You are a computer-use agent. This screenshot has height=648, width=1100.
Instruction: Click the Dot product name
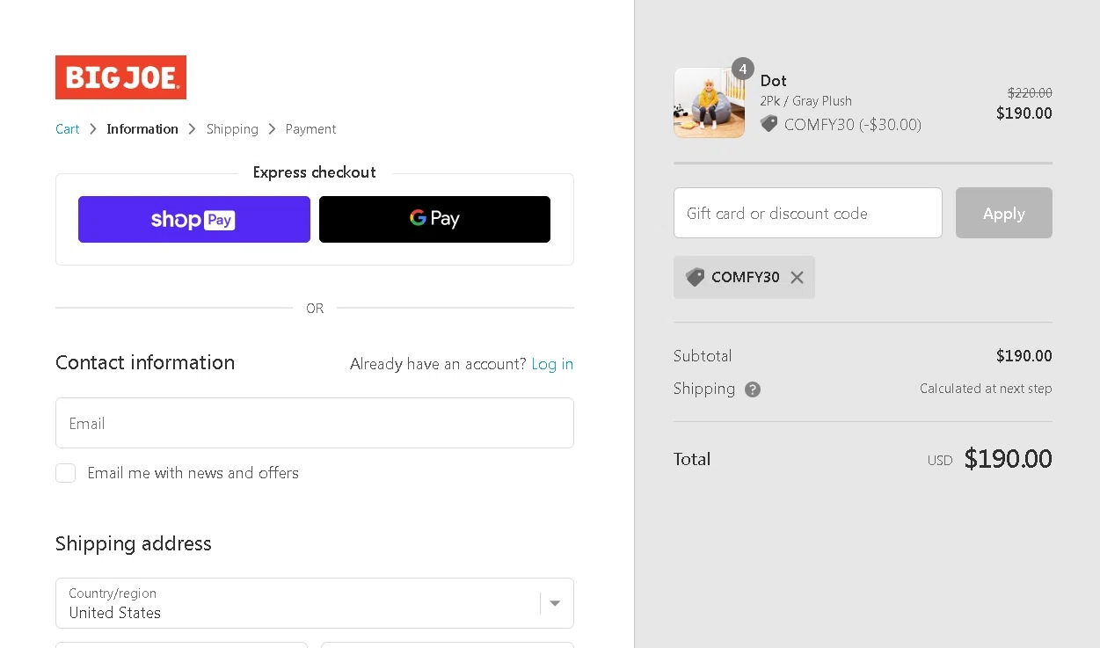tap(774, 81)
